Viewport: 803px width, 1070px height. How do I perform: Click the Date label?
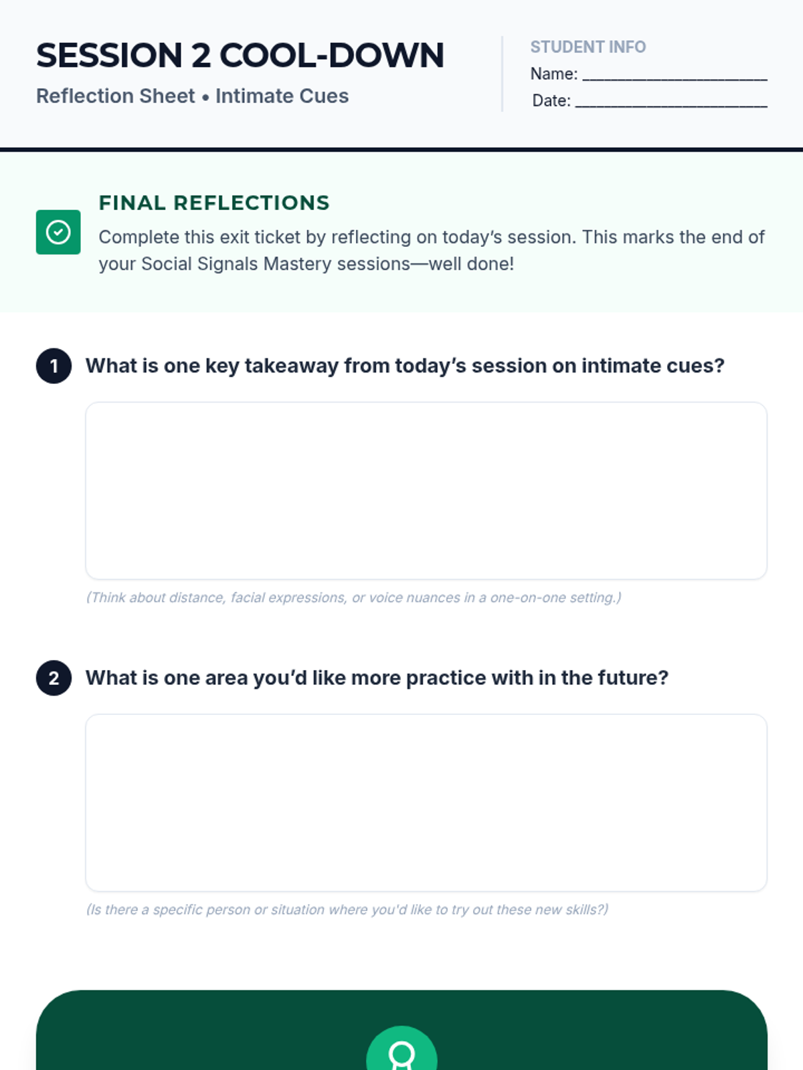click(551, 101)
